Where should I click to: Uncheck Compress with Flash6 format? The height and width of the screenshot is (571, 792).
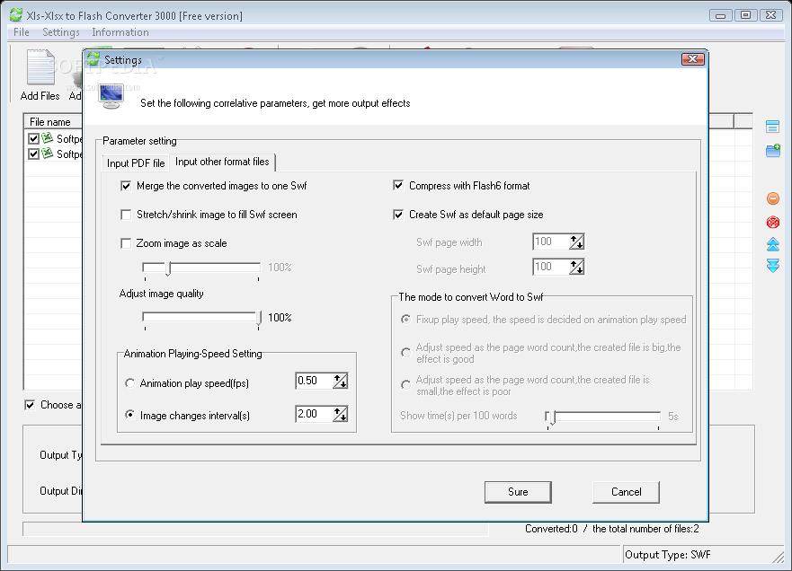pyautogui.click(x=398, y=186)
